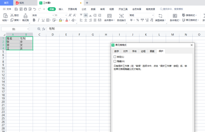Image resolution: width=205 pixels, height=132 pixels.
Task: Toggle Bold formatting
Action: [34, 20]
